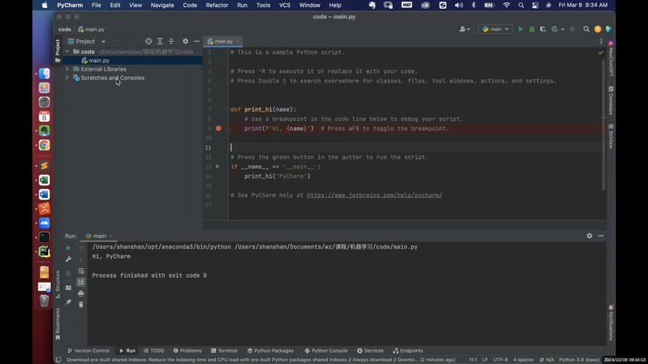Hide the Project panel with minus icon
Screen dimensions: 648x364
pos(197,41)
